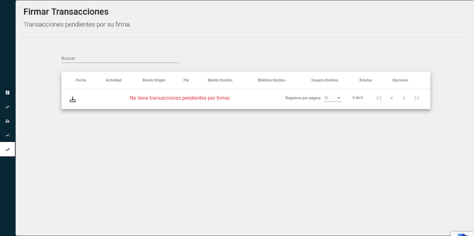Jump to the last page of records
Viewport: 474px width, 236px height.
417,98
